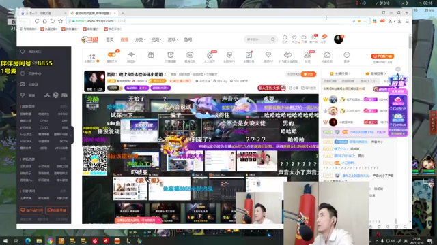Open Task View on the taskbar
This screenshot has height=245, width=437.
click(x=16, y=241)
